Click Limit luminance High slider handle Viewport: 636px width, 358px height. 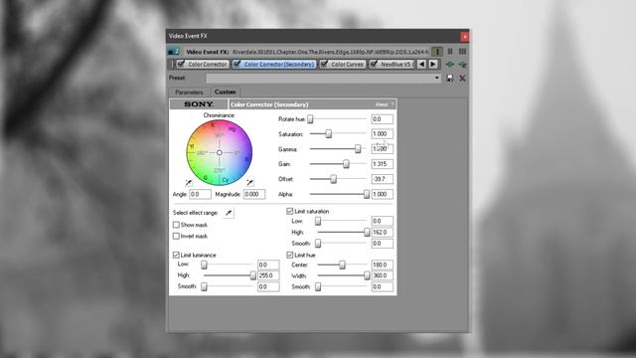pos(253,275)
